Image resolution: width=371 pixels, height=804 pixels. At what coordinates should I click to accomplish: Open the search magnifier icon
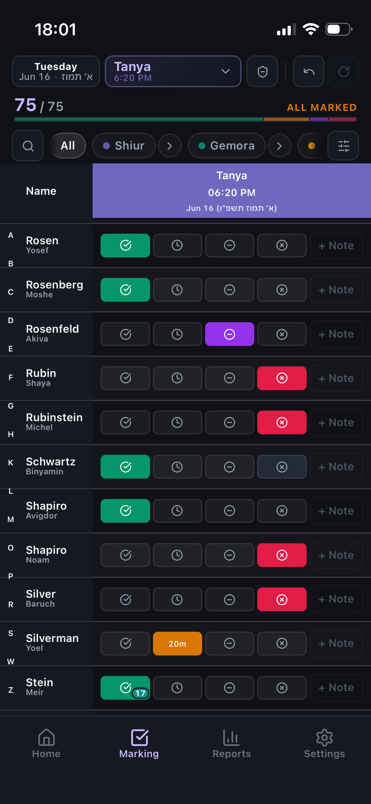coord(28,146)
